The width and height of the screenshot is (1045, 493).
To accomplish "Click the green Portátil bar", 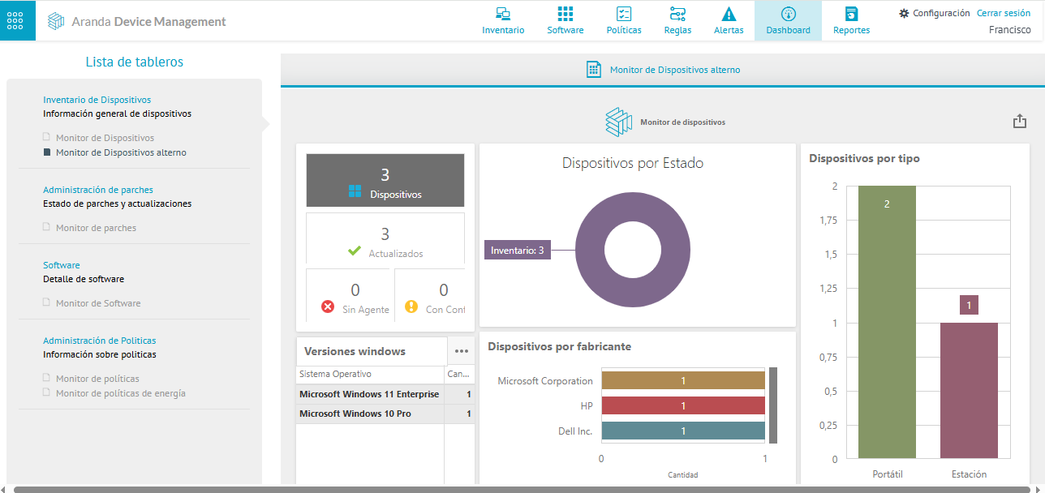I will point(887,322).
